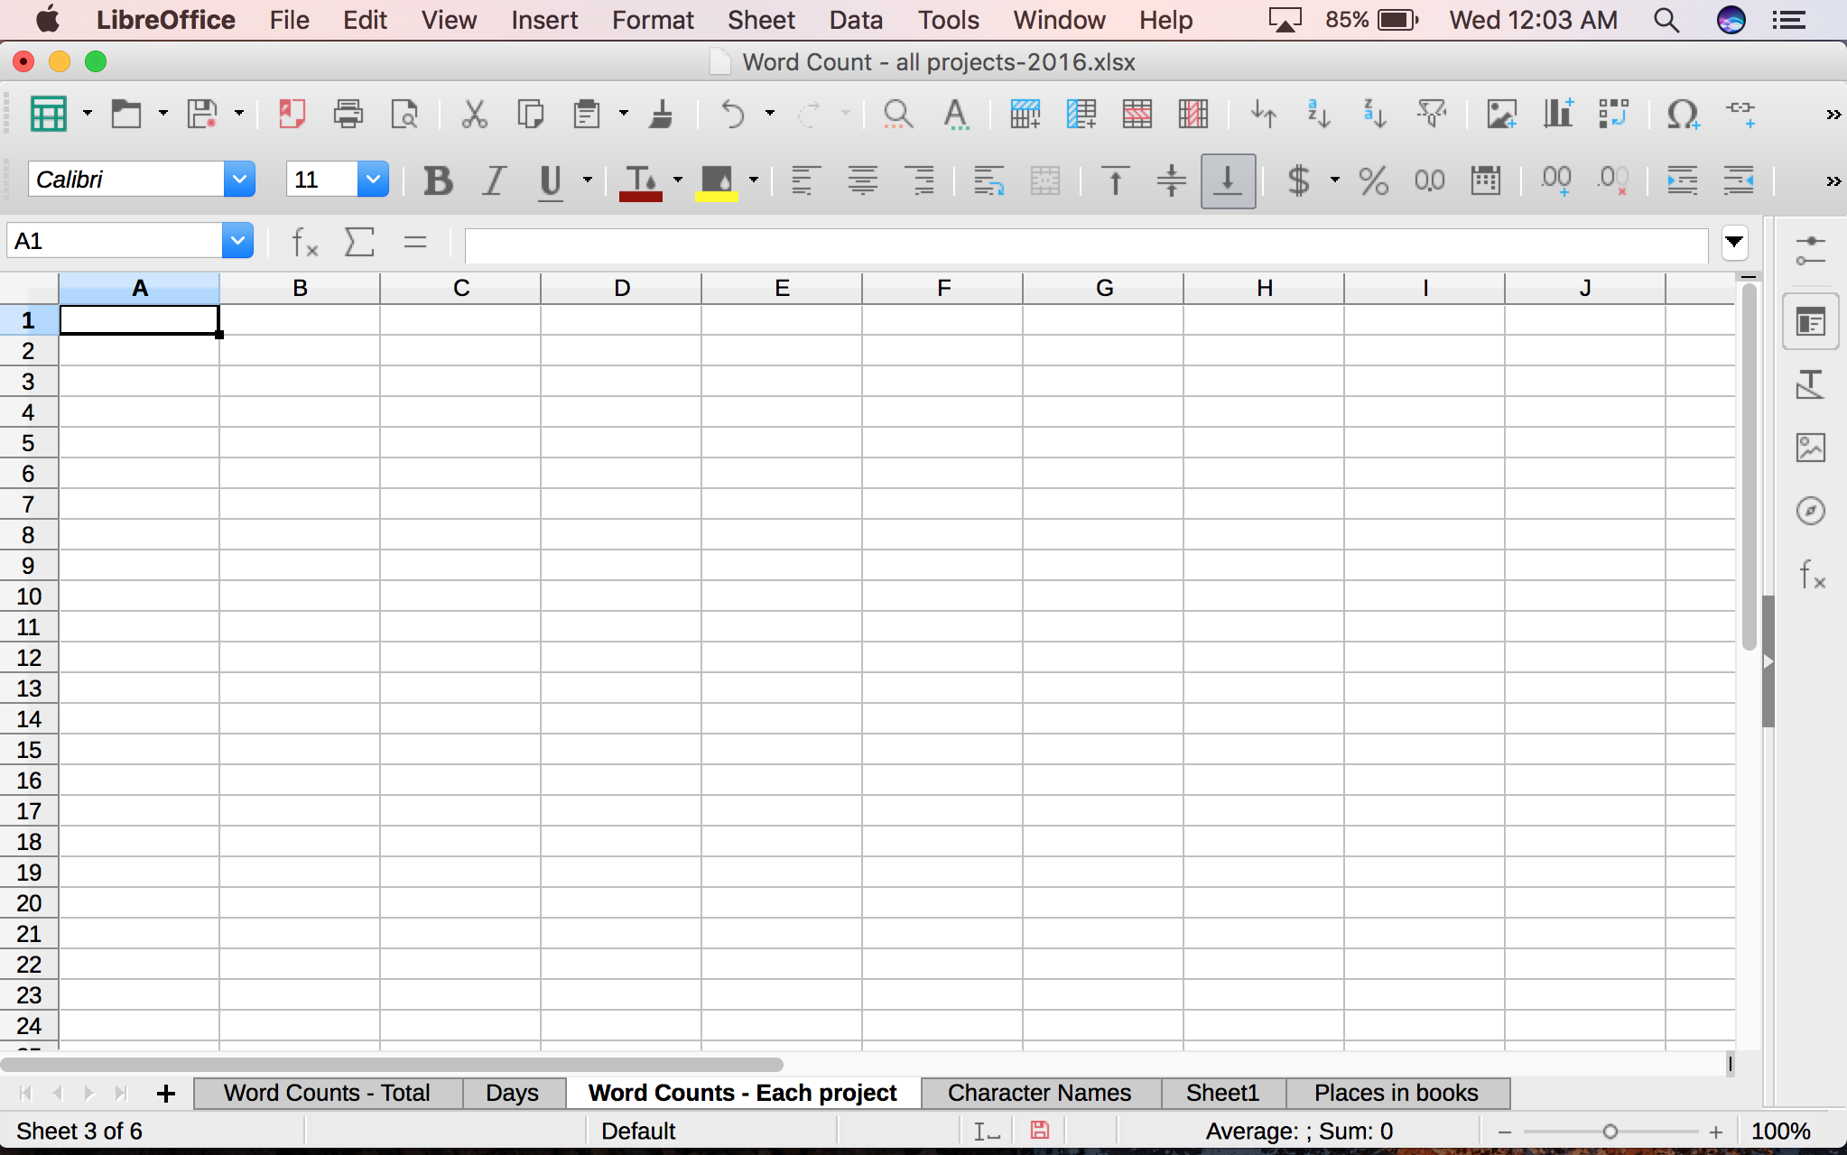Click the Add new sheet button
This screenshot has width=1847, height=1155.
(x=165, y=1093)
